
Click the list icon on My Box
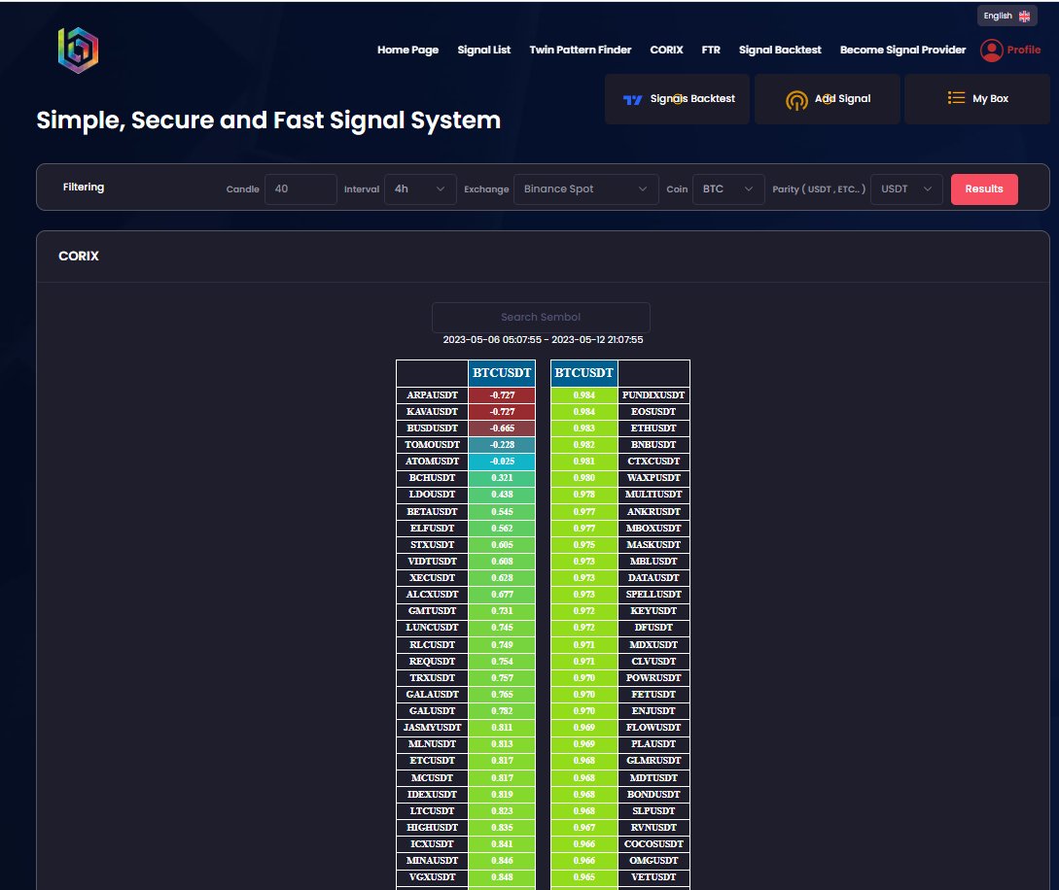tap(956, 98)
